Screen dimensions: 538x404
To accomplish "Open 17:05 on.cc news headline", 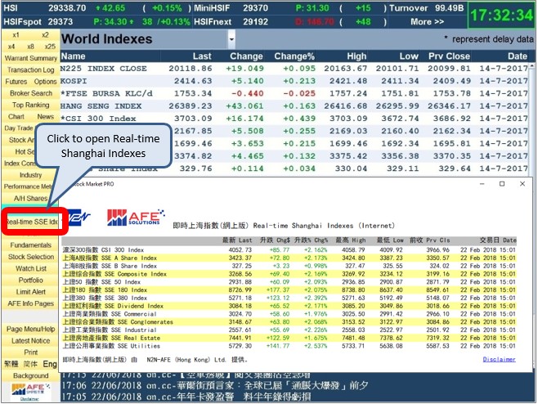I will tap(186, 397).
